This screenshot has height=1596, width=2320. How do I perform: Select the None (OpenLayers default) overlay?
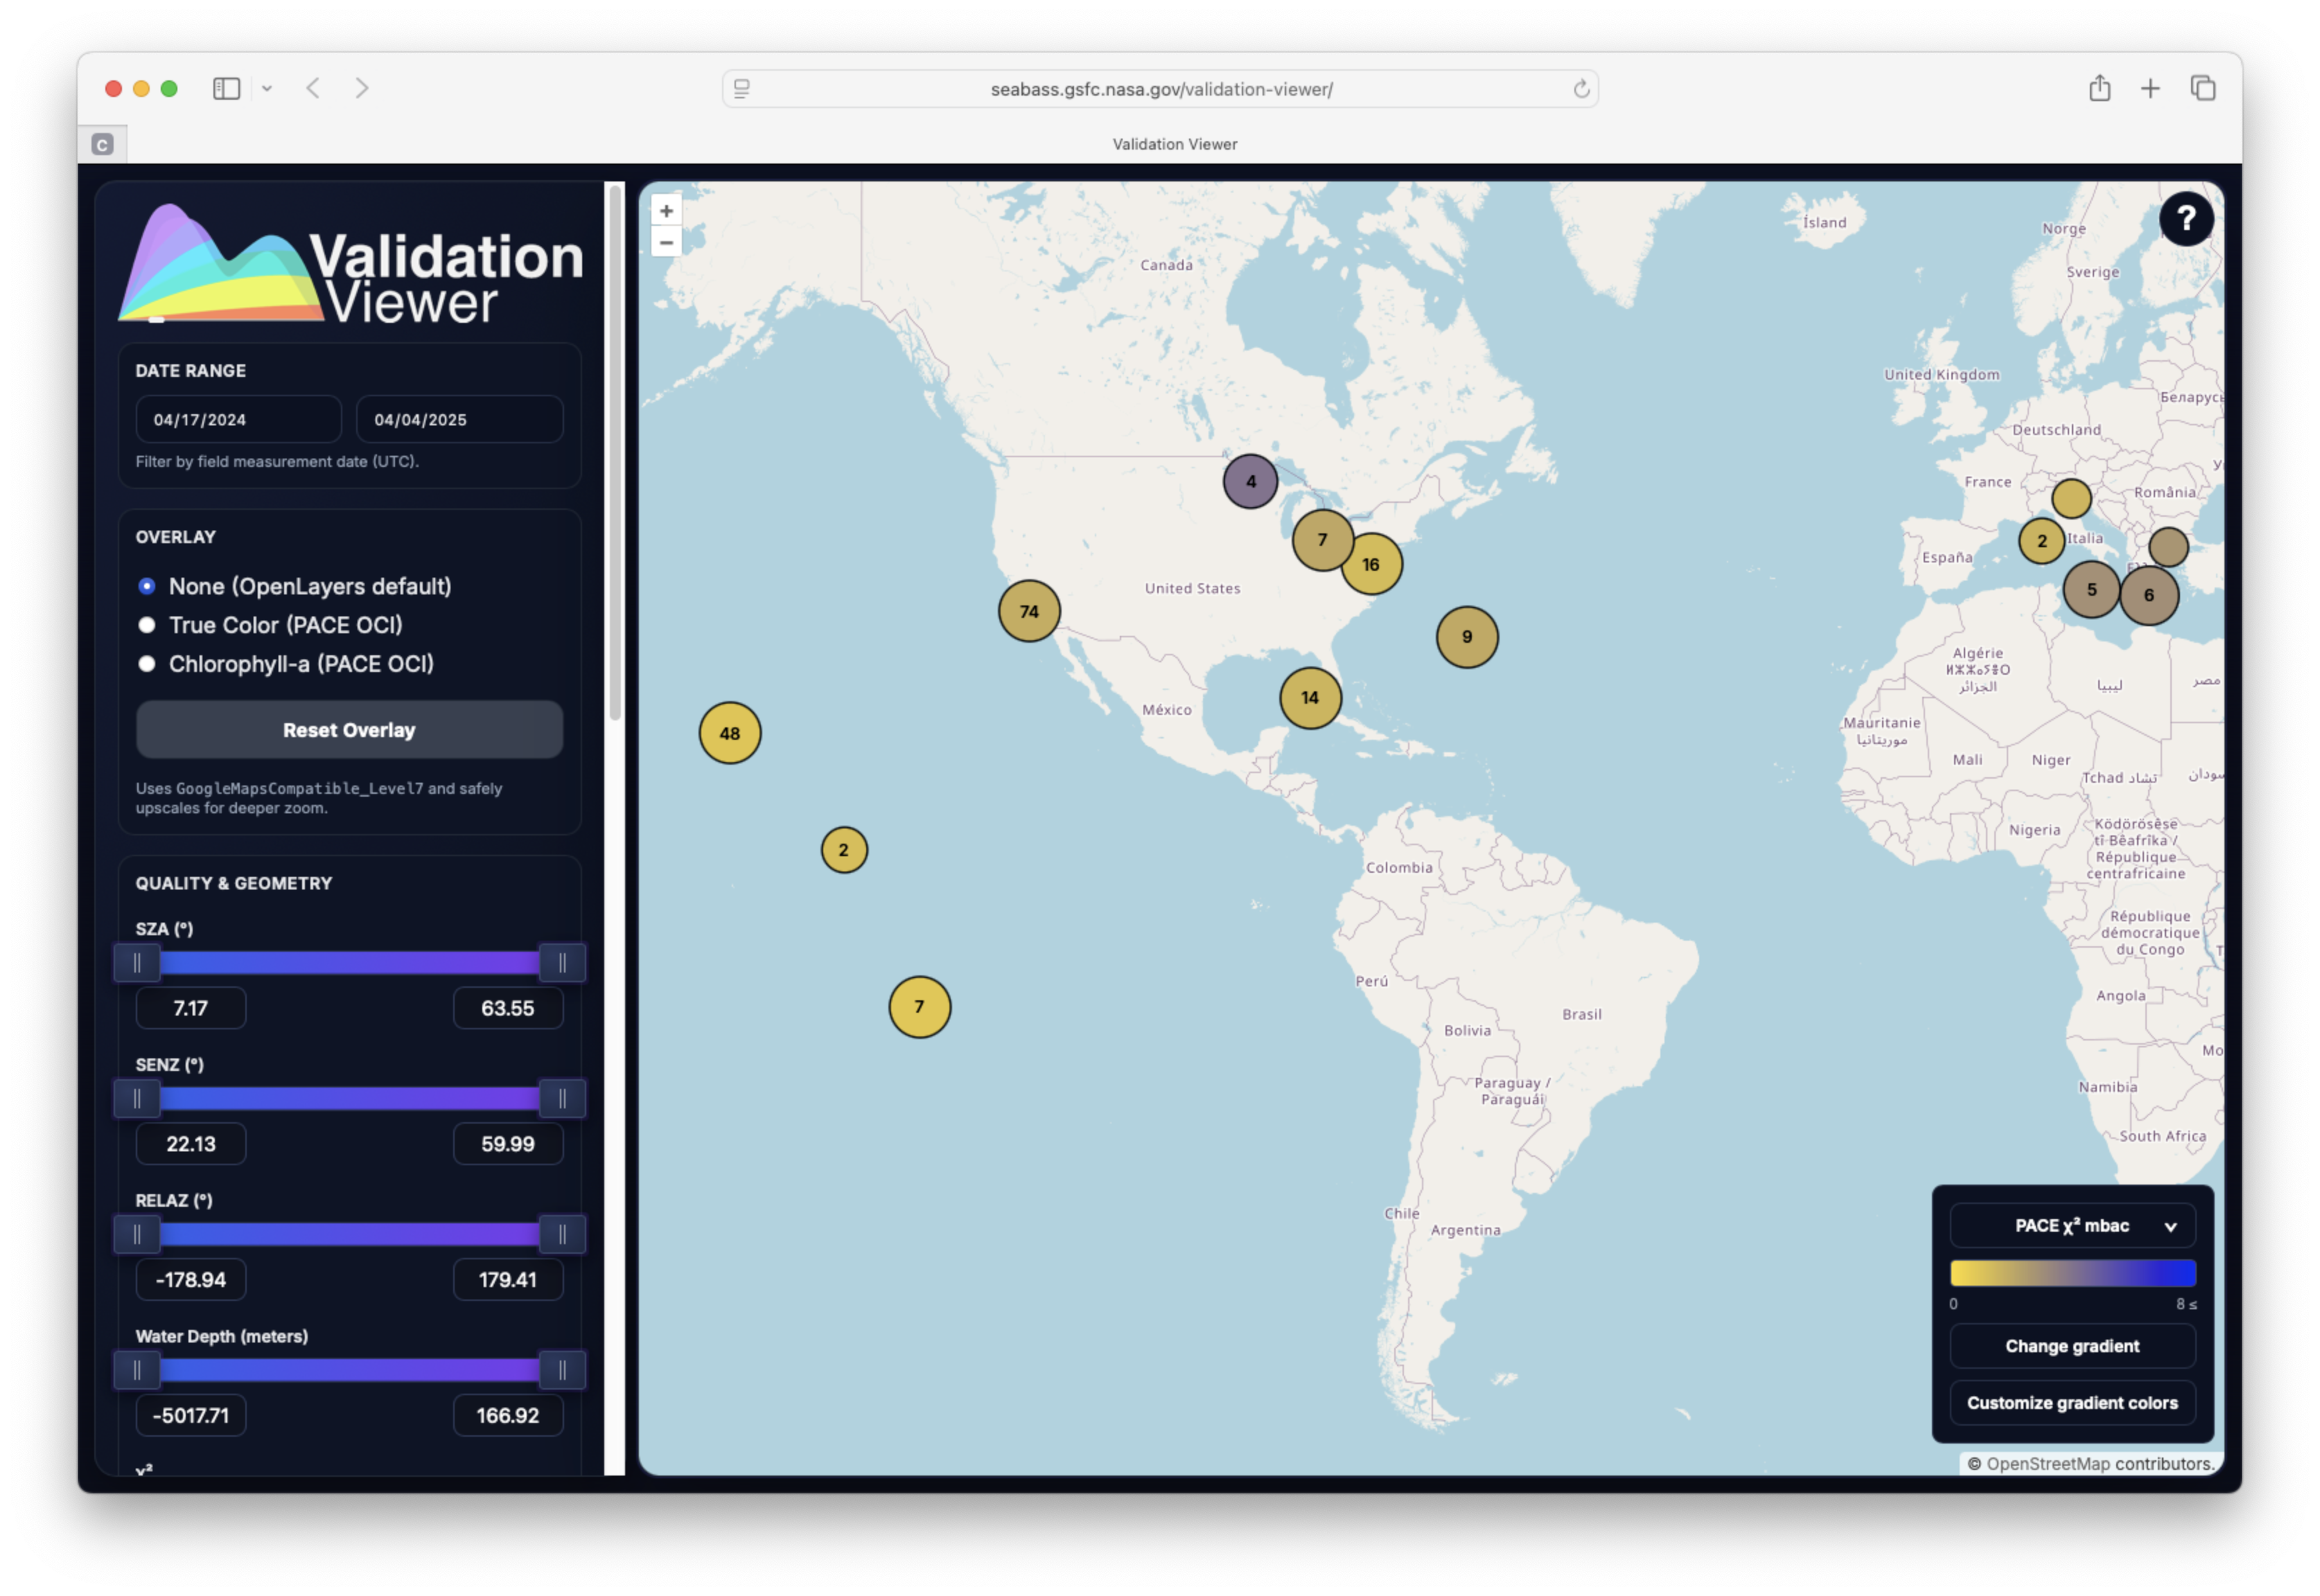click(x=147, y=587)
